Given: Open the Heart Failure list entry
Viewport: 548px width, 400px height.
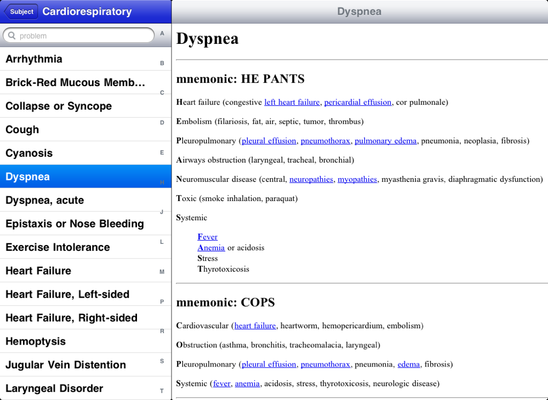Looking at the screenshot, I should pyautogui.click(x=85, y=271).
